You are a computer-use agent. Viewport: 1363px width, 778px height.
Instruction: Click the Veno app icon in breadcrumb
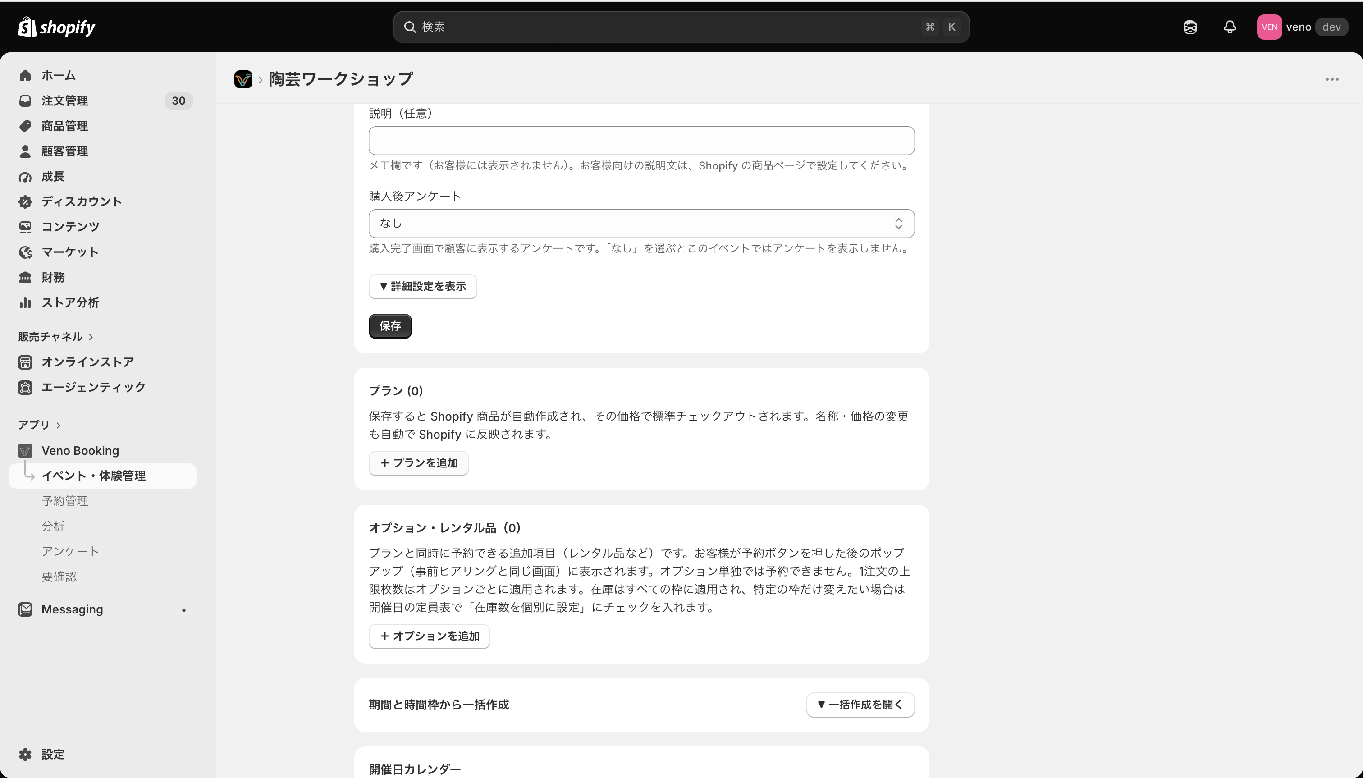(x=243, y=79)
